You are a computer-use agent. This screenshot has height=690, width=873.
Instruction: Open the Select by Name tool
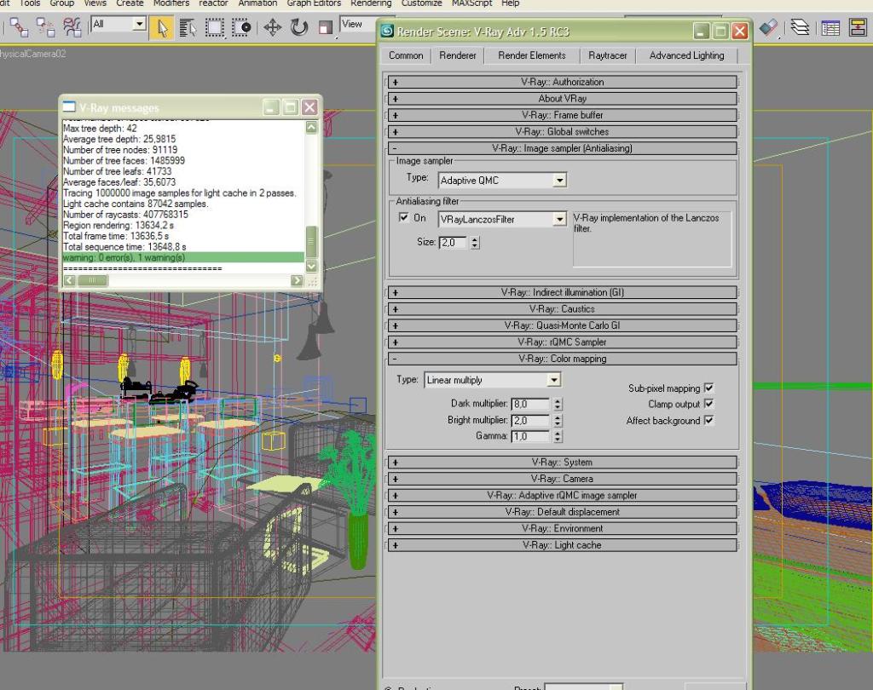[188, 27]
